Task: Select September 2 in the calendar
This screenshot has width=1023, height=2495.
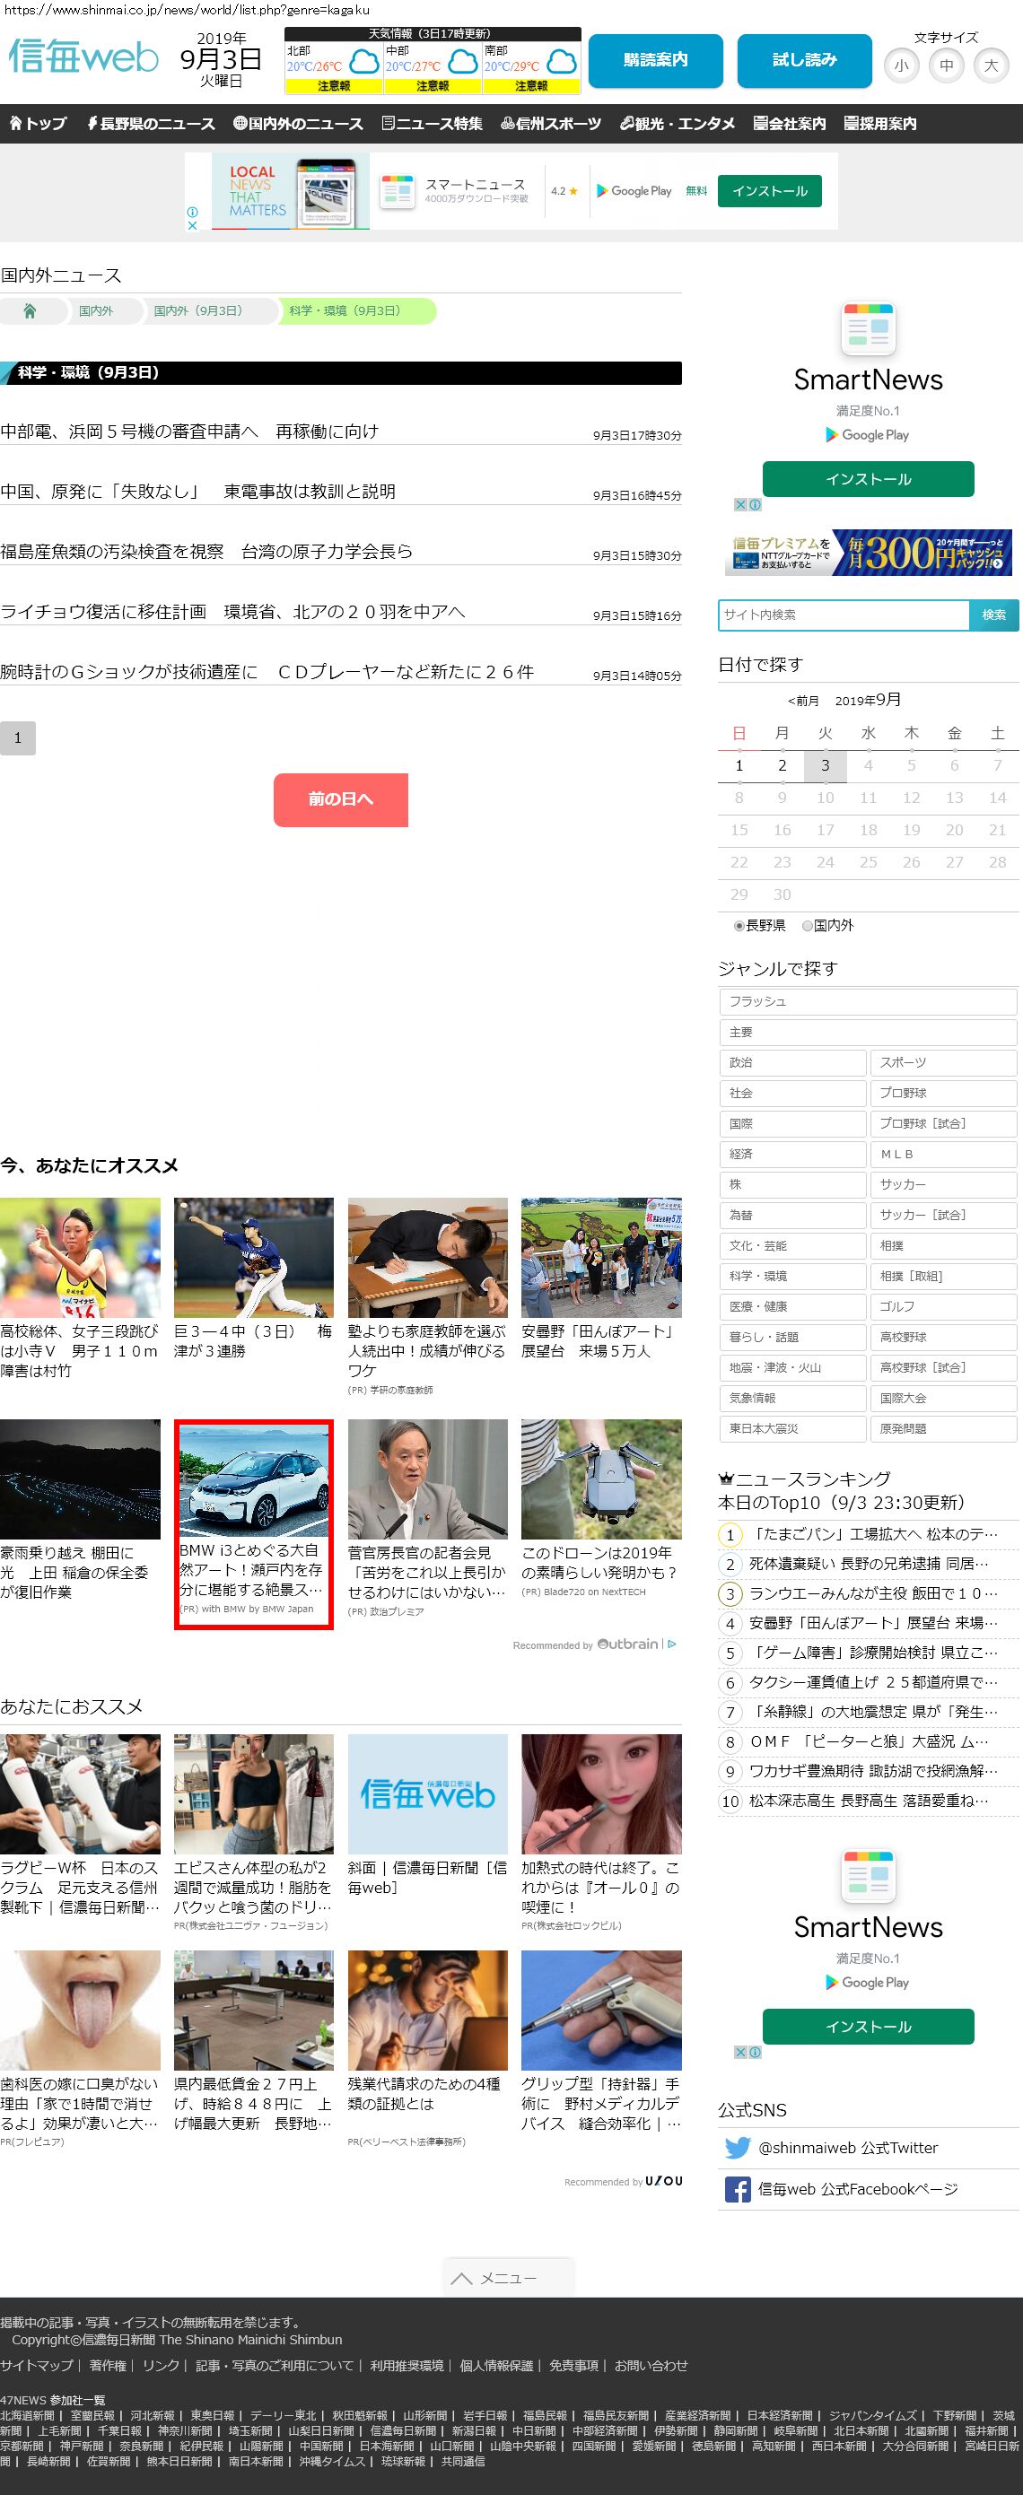Action: point(782,765)
